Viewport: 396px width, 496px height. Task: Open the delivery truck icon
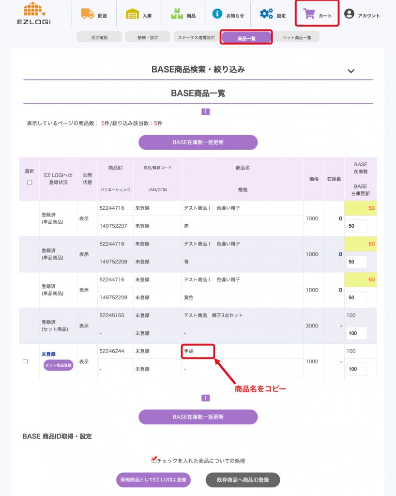pyautogui.click(x=88, y=15)
